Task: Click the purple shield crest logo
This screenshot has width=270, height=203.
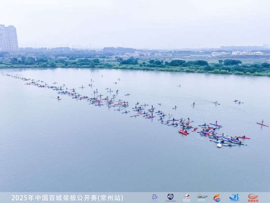Action: pos(170,197)
